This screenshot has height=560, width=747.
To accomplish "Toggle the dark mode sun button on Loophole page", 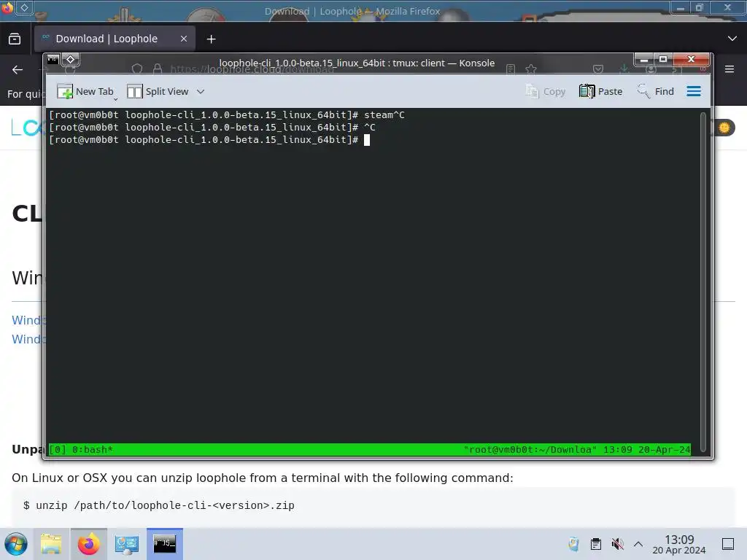I will tap(724, 128).
